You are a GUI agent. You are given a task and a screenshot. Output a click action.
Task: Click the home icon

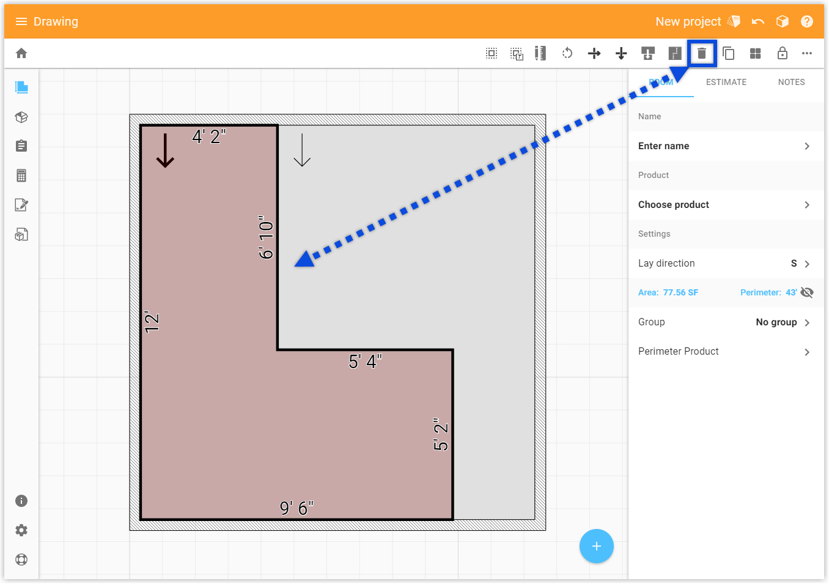(x=21, y=53)
